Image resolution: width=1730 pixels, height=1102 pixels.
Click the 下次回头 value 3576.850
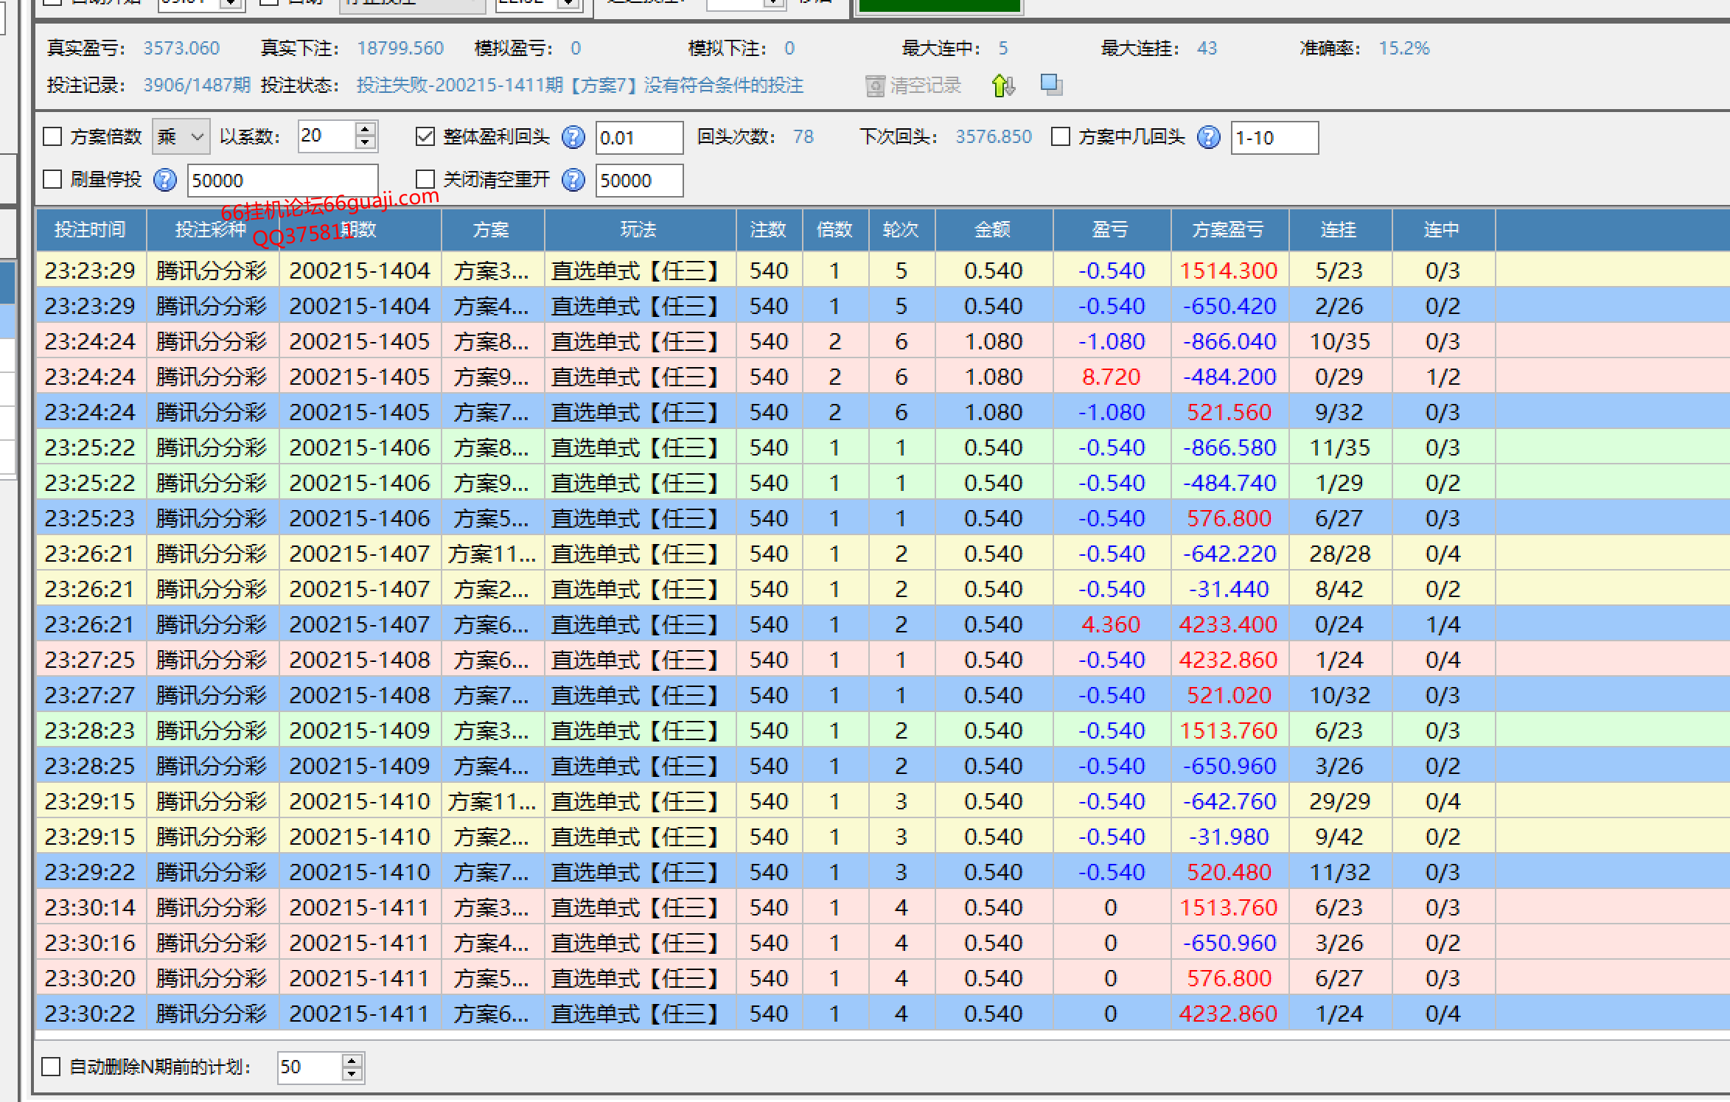994,137
